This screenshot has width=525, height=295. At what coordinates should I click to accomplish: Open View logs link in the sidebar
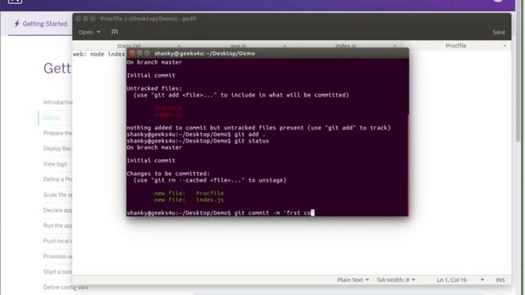click(x=55, y=164)
